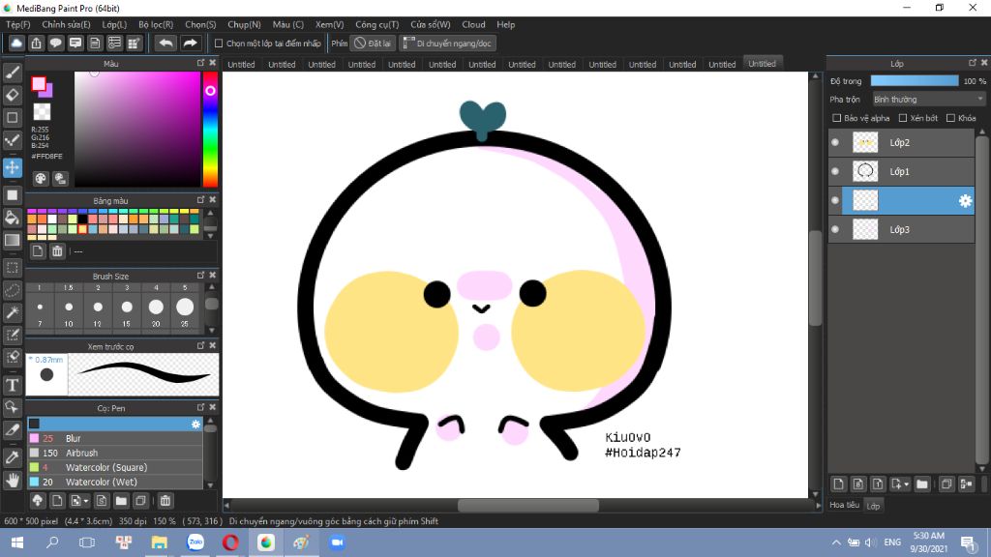Select the Blur brush

(x=114, y=438)
